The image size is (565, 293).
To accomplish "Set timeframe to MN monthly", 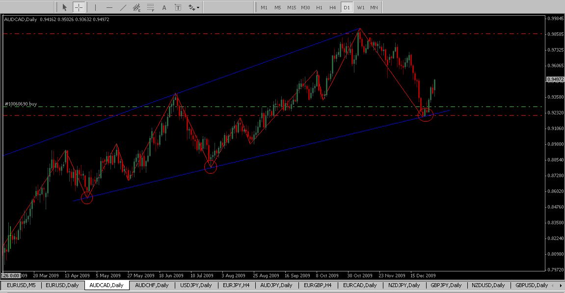I will [374, 7].
